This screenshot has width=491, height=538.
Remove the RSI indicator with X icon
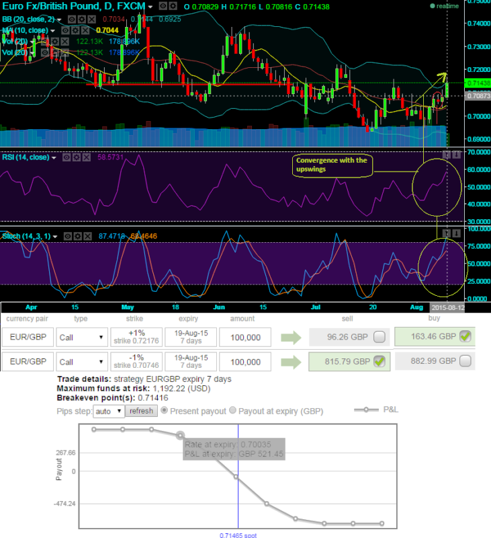coord(87,157)
